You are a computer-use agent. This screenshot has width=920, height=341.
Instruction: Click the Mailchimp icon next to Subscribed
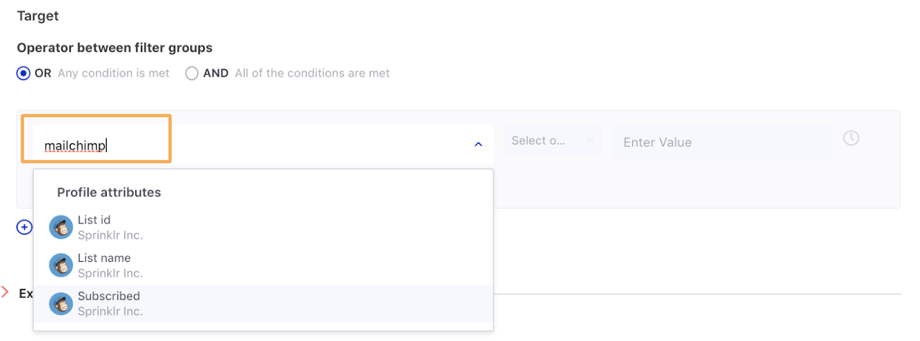[61, 303]
